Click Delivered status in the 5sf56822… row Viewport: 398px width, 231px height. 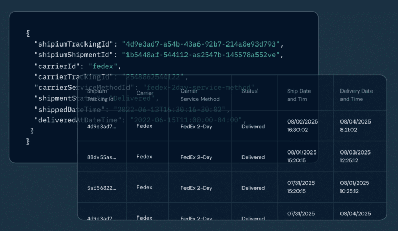pos(253,188)
